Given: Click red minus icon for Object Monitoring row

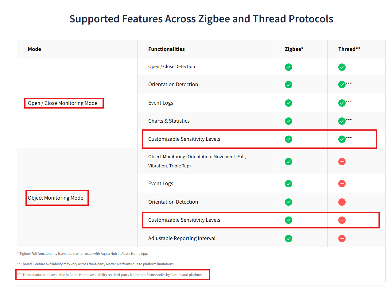Looking at the screenshot, I should (342, 162).
